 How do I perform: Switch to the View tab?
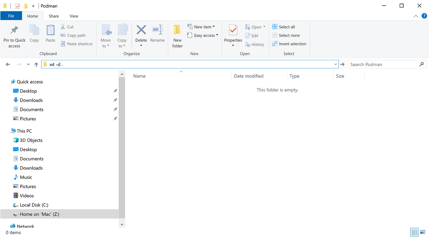click(x=74, y=16)
